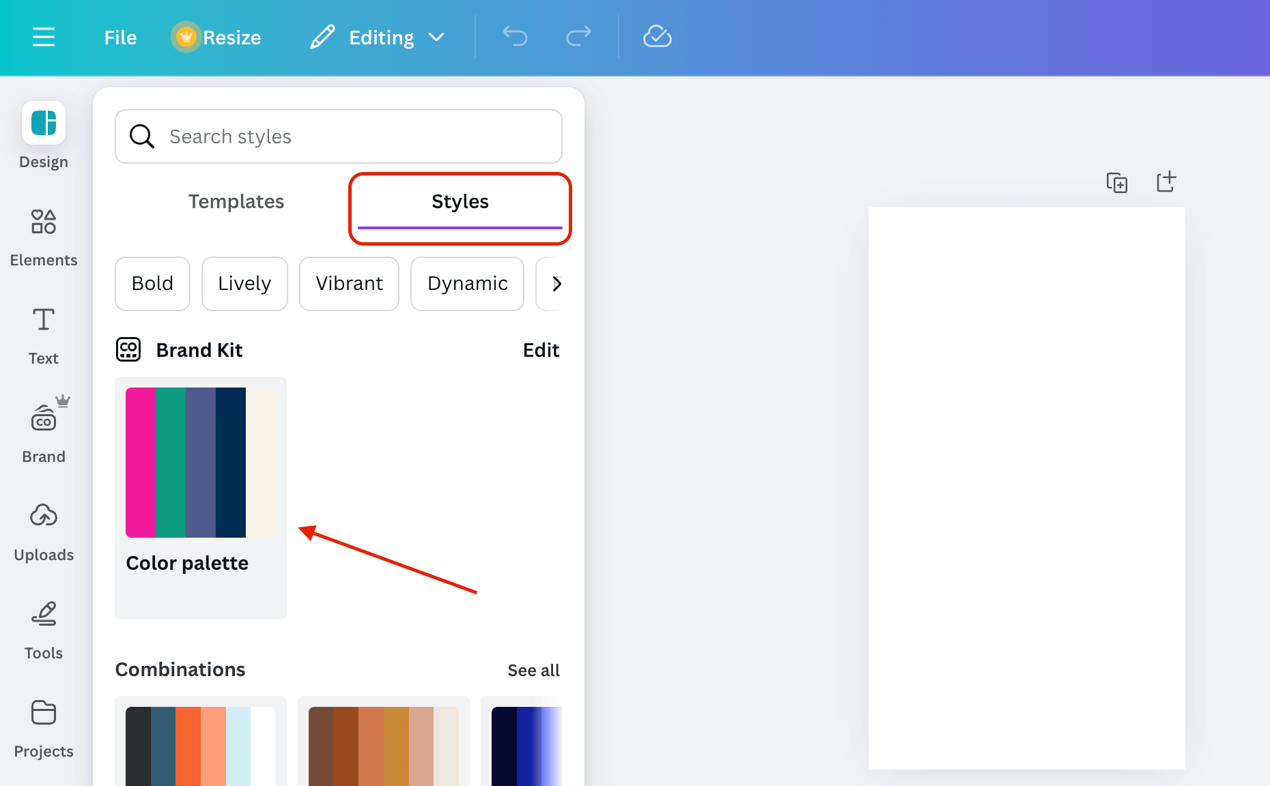Viewport: 1270px width, 786px height.
Task: Click the Color palette label
Action: pos(187,563)
